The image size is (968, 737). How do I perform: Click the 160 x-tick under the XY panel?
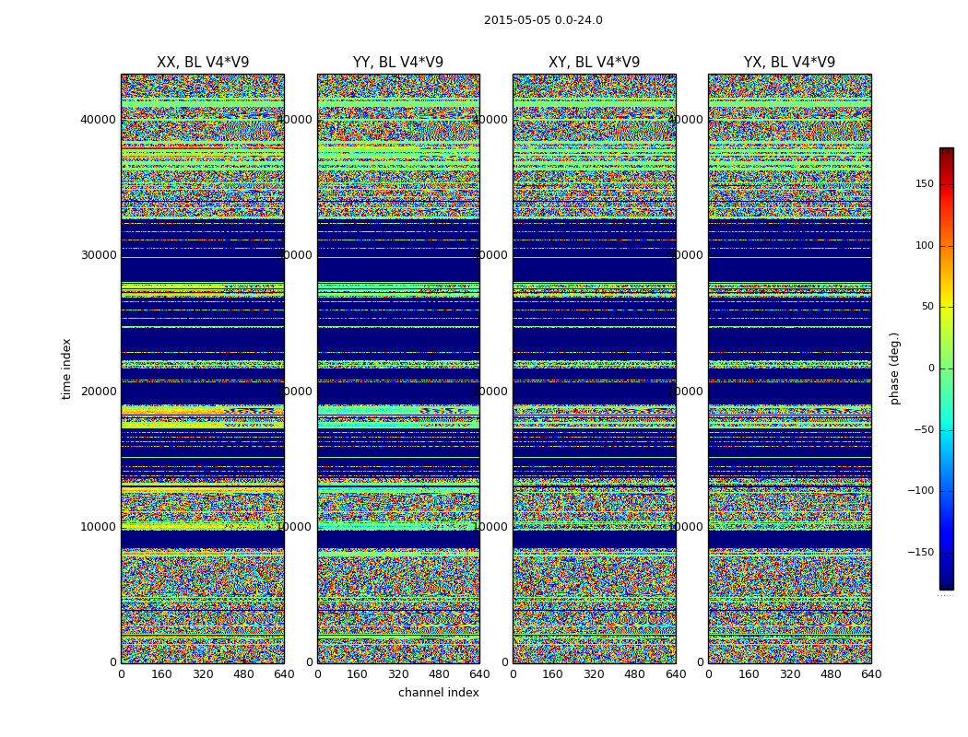pos(553,674)
